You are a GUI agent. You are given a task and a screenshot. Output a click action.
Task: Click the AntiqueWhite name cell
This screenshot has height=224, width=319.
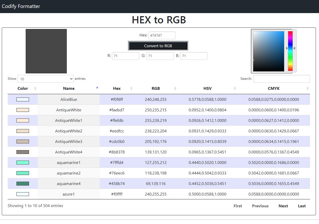coord(69,110)
